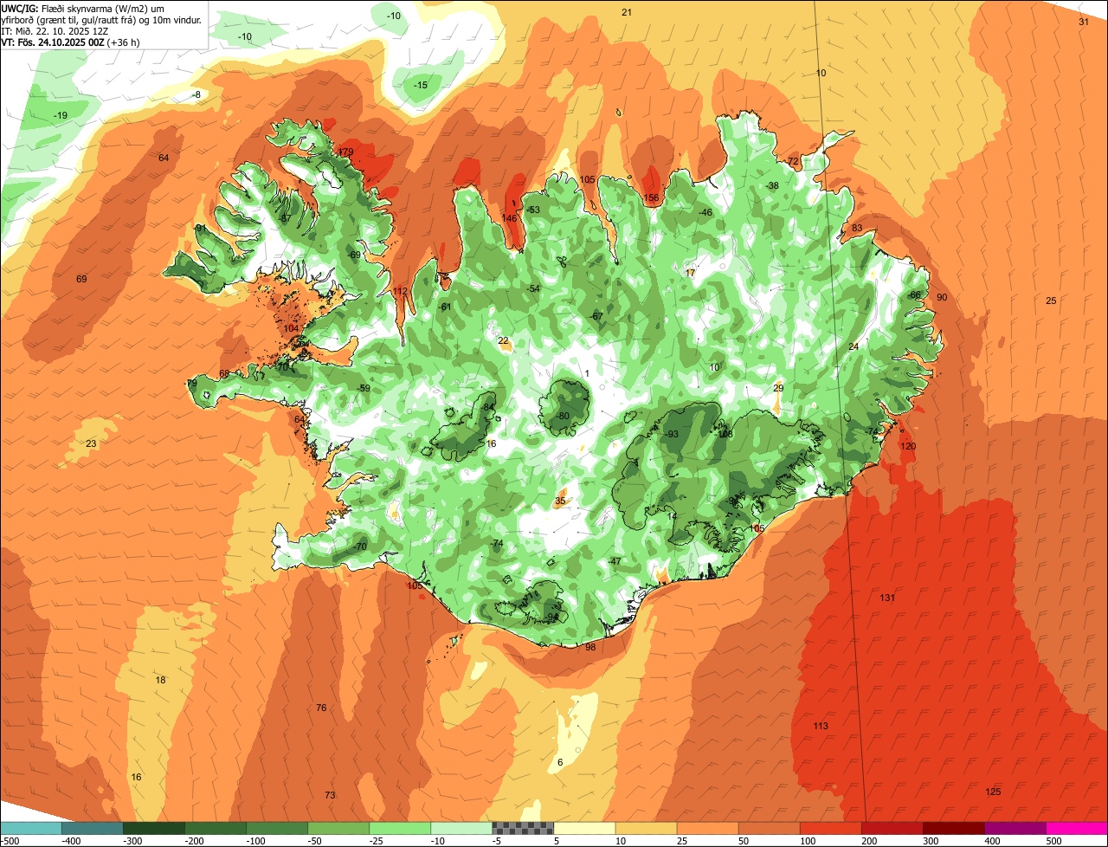Image resolution: width=1108 pixels, height=847 pixels.
Task: Click the '-38' value on the map
Action: 772,186
